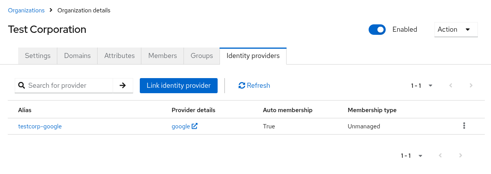Screen dimensions: 491x174
Task: Toggle the organization Enabled switch
Action: 377,29
